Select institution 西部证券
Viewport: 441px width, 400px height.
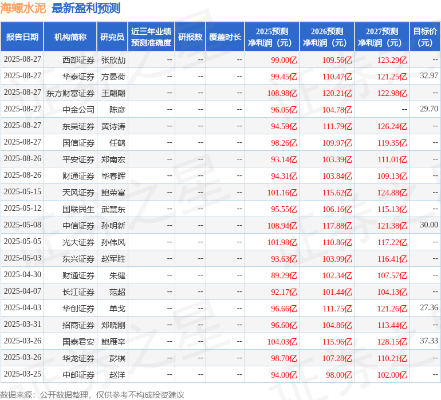tap(78, 60)
